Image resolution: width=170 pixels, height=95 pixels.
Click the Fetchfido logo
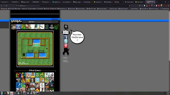[16, 21]
